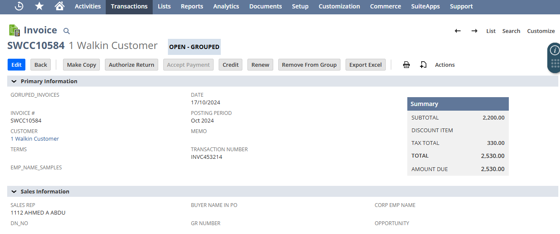Click the Remove From Group button
This screenshot has height=234, width=560.
click(x=309, y=65)
